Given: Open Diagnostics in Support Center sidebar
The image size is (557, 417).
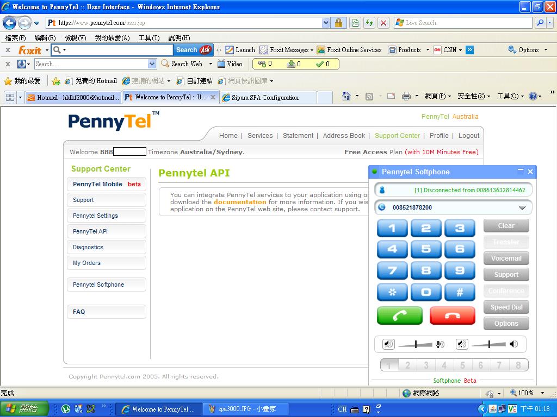Looking at the screenshot, I should (106, 247).
